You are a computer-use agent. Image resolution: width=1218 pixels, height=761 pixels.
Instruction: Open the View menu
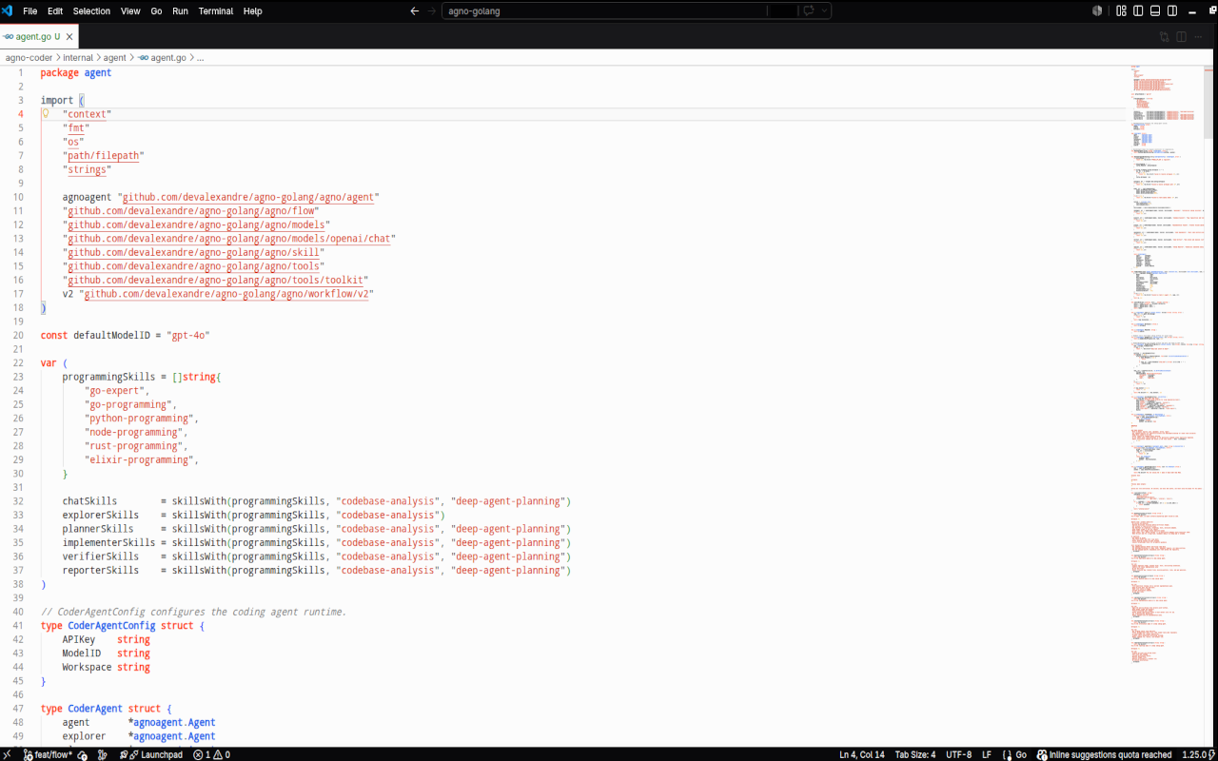tap(130, 11)
